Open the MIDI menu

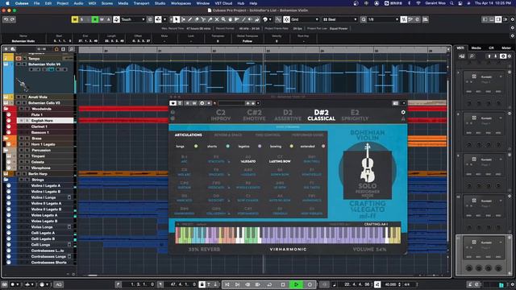tap(92, 3)
